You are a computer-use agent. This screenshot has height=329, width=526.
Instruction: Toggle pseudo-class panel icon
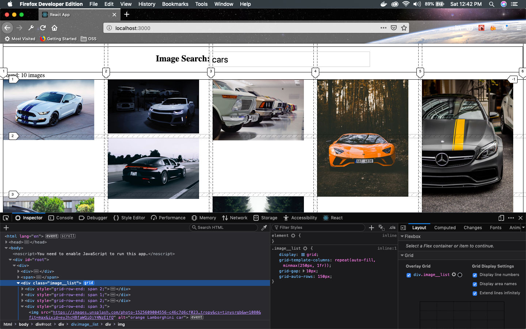coord(381,227)
